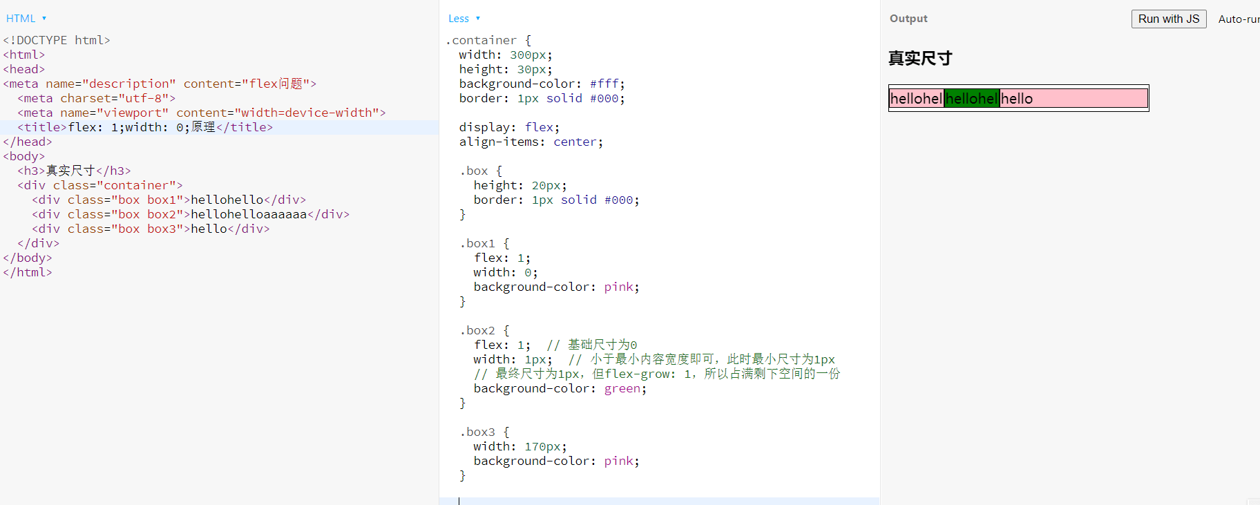Image resolution: width=1260 pixels, height=505 pixels.
Task: Click the Auto-run label in the Output header
Action: click(1239, 19)
